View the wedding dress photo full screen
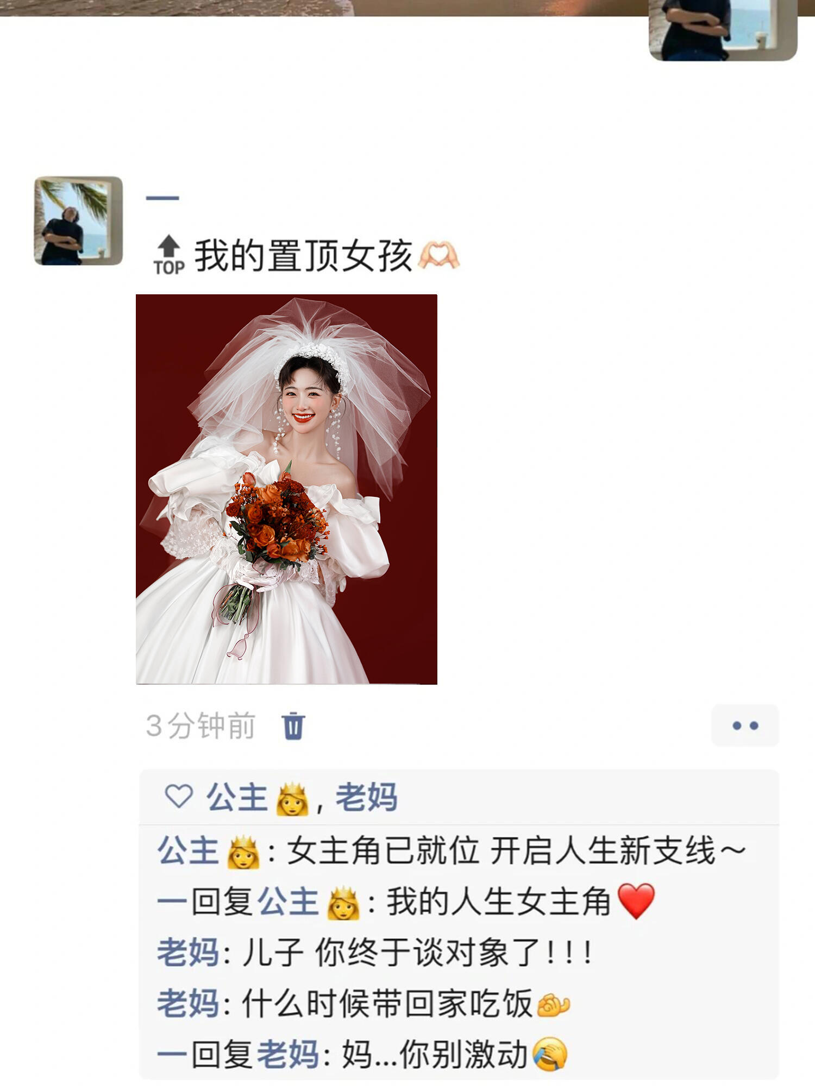 [x=286, y=489]
